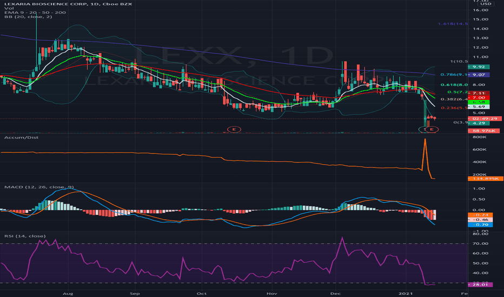Click the 70.00 RSI scale value
The height and width of the screenshot is (297, 504).
point(481,244)
